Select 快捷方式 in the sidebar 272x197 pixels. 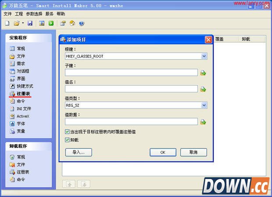tap(21, 86)
